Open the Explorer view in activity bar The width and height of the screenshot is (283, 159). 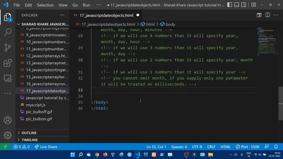click(x=8, y=17)
